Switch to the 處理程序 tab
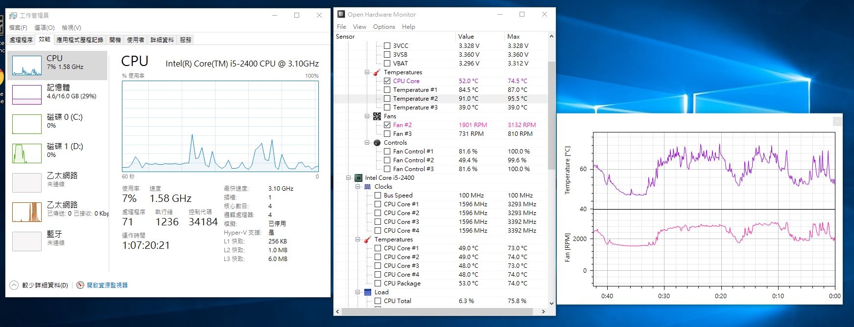This screenshot has height=327, width=854. (21, 40)
